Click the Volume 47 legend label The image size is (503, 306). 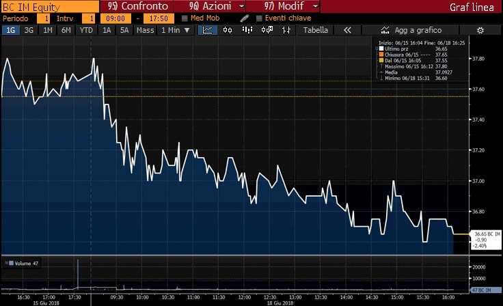tap(26, 264)
